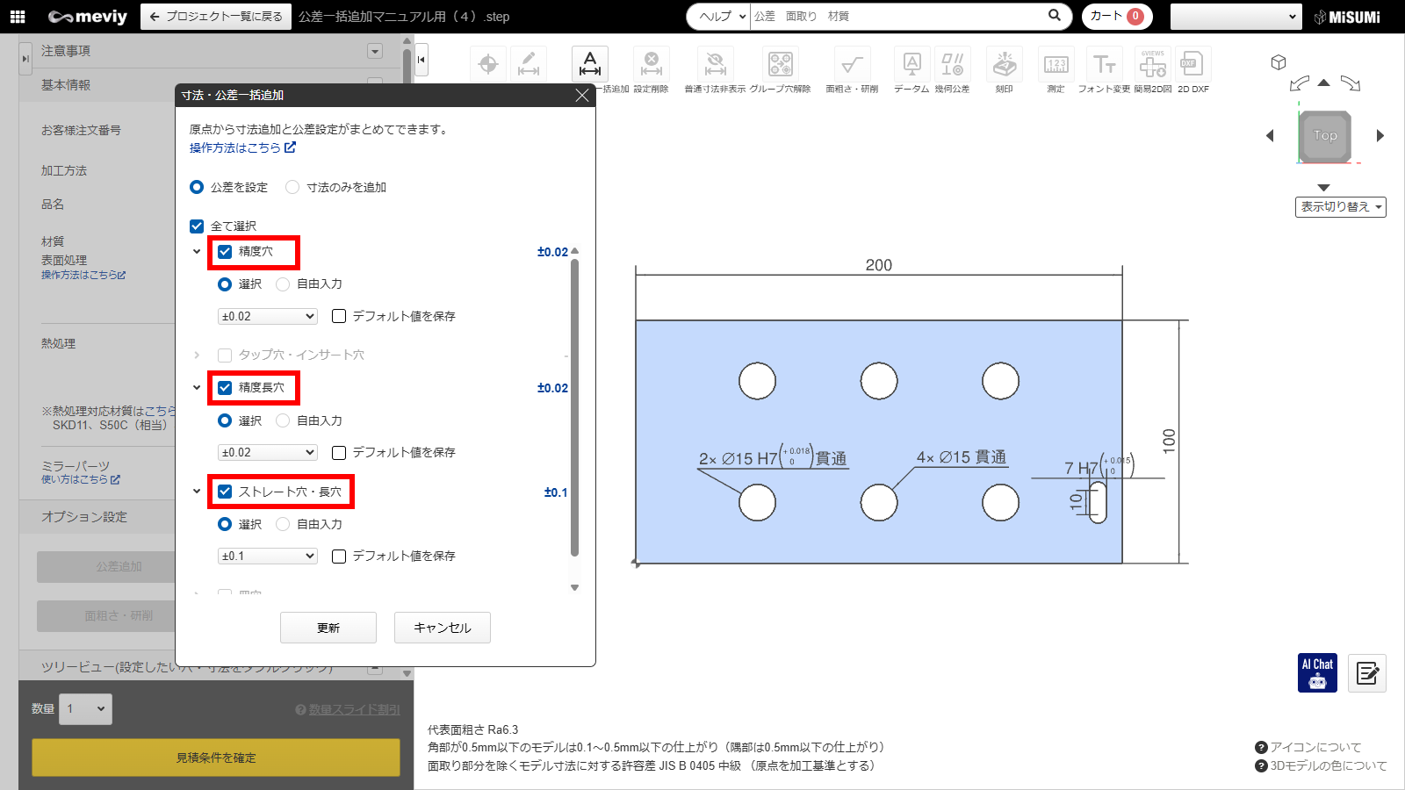Image resolution: width=1405 pixels, height=790 pixels.
Task: Open the 表示切り替え dropdown
Action: [1340, 207]
